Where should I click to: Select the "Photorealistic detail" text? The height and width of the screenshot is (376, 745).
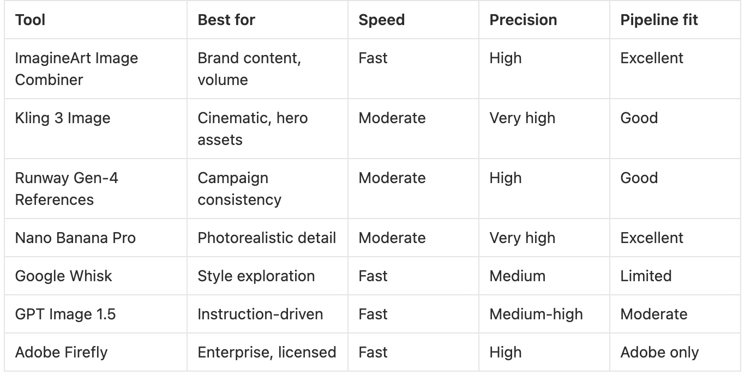tap(267, 238)
